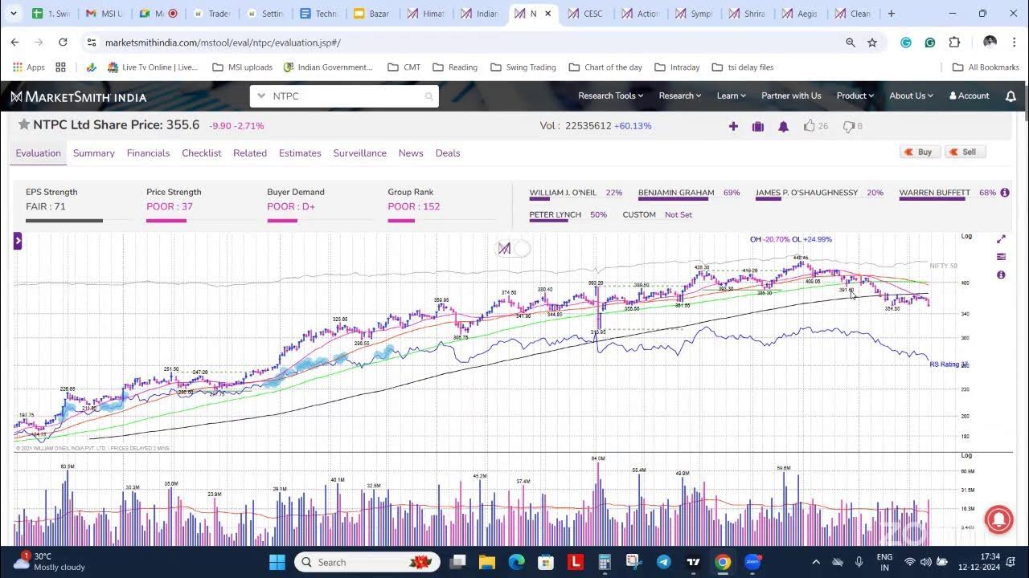Switch to Financials tab
The width and height of the screenshot is (1029, 578).
pyautogui.click(x=148, y=153)
